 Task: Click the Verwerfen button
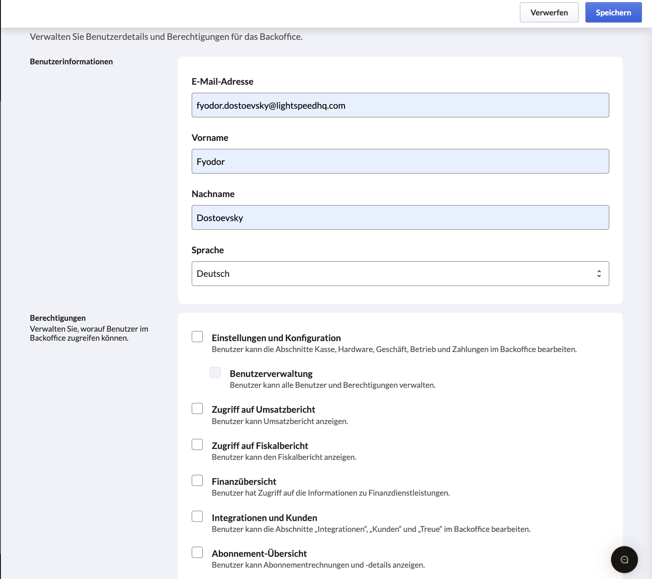[x=549, y=13]
